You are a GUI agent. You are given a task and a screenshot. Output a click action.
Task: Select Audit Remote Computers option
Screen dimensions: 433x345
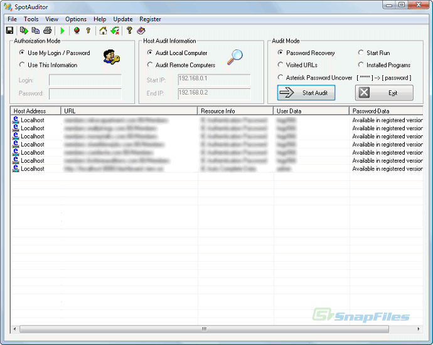click(181, 65)
